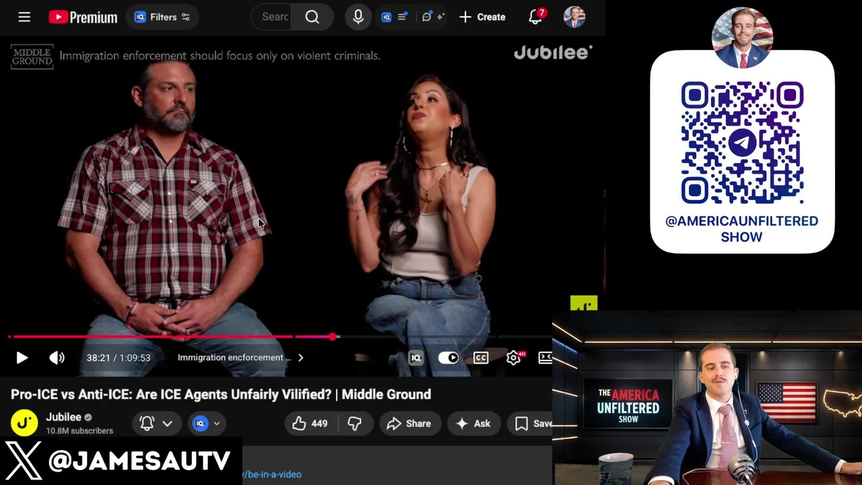Like the video with thumbs up 449
Image resolution: width=862 pixels, height=485 pixels.
[310, 424]
